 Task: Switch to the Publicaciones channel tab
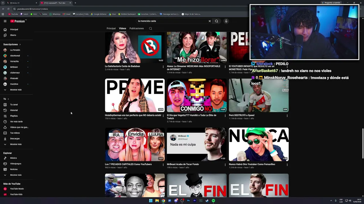(x=136, y=28)
